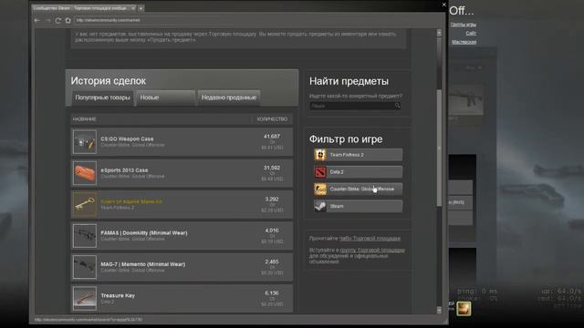
Task: Click the page vertical scrollbar thumb
Action: tap(439, 148)
